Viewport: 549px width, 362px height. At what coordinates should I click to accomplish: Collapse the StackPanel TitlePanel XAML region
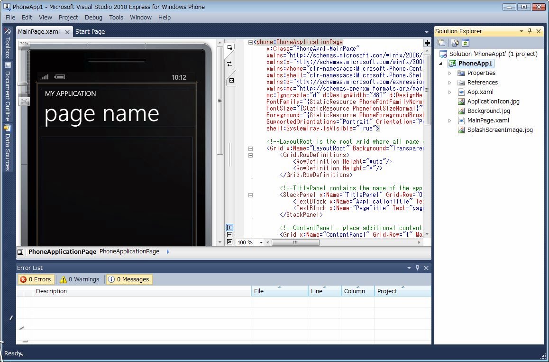250,195
